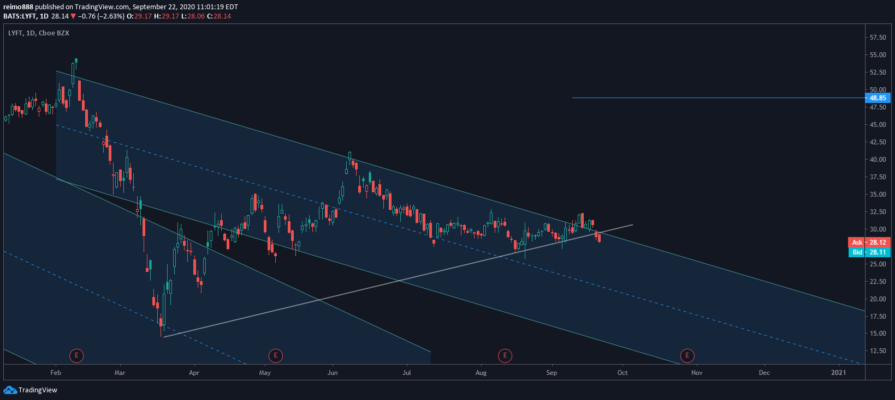Screen dimensions: 895x400
Task: Select the red Ask 28.12 label
Action: 869,243
